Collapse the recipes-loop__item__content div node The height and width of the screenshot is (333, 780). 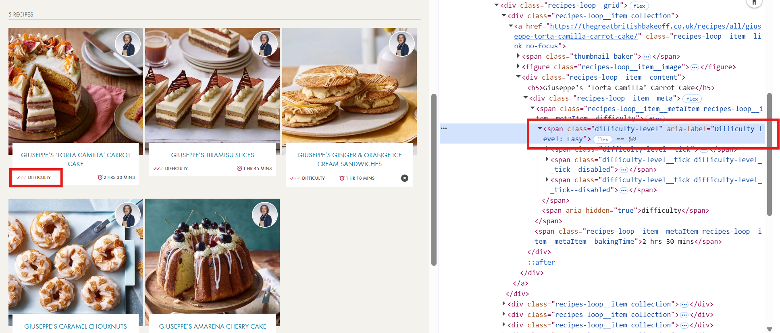pyautogui.click(x=518, y=77)
